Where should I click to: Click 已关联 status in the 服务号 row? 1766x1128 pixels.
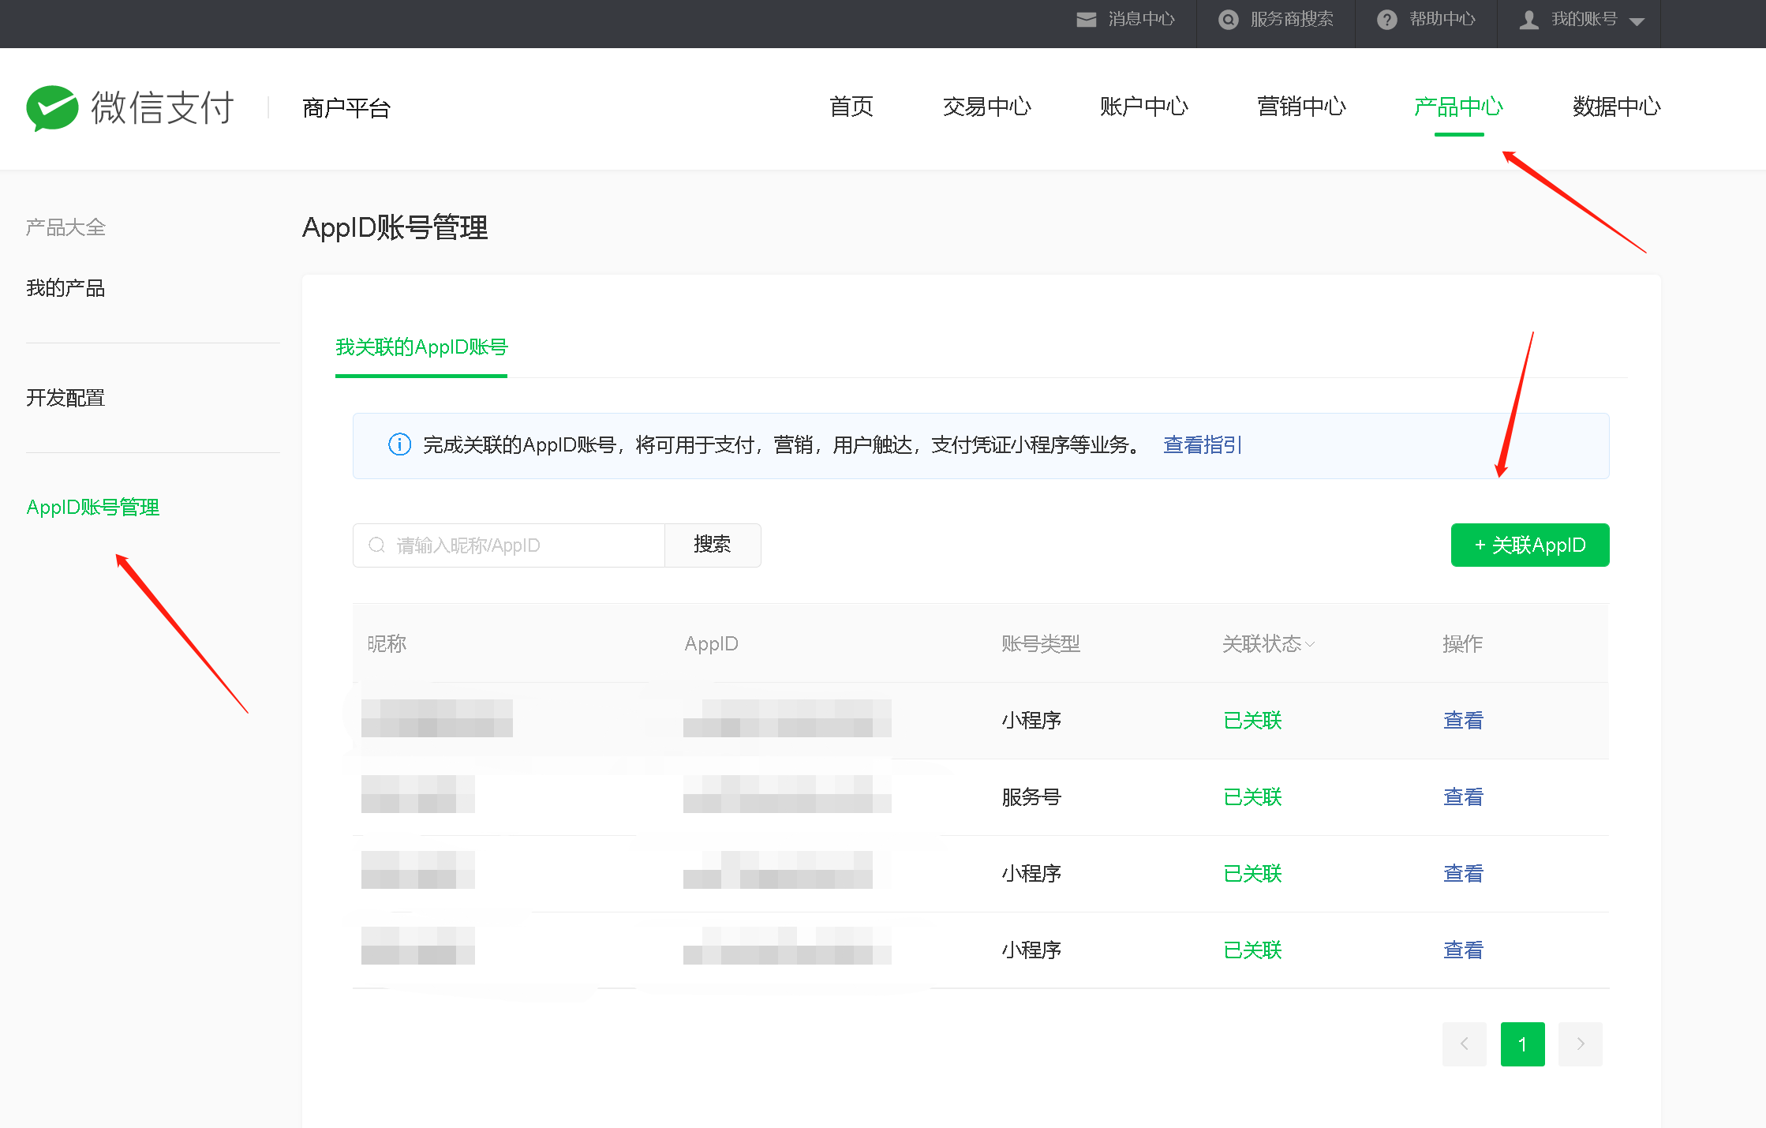tap(1252, 797)
